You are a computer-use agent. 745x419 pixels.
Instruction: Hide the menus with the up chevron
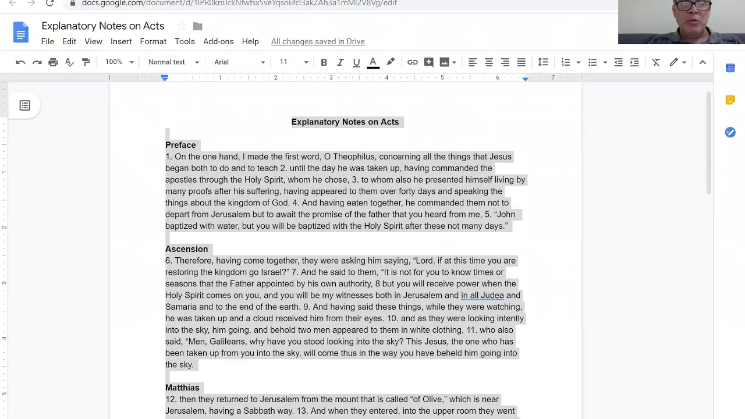(x=703, y=62)
